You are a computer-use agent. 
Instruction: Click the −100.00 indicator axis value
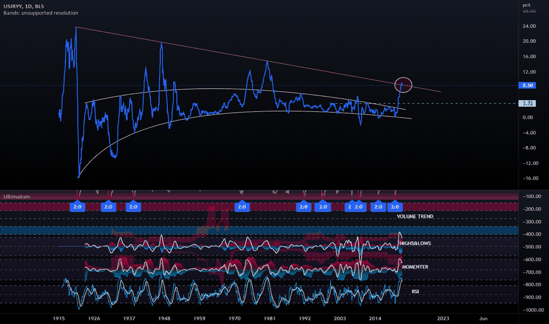[531, 196]
